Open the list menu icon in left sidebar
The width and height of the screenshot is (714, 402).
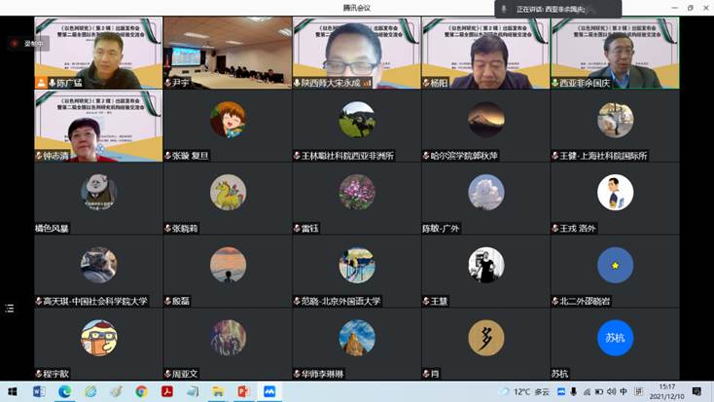tap(10, 308)
